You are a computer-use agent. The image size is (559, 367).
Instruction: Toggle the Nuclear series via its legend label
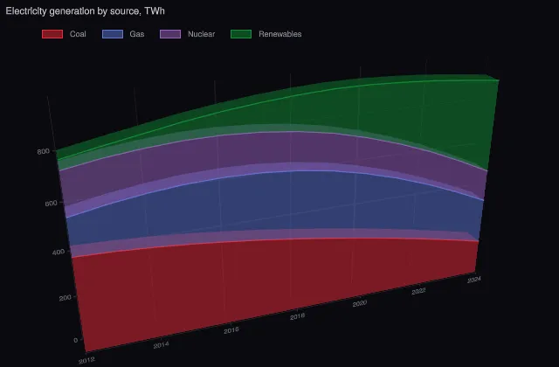coord(202,34)
